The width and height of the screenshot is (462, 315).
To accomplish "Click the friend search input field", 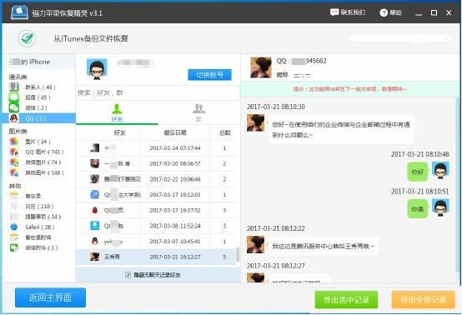I will coord(158,93).
